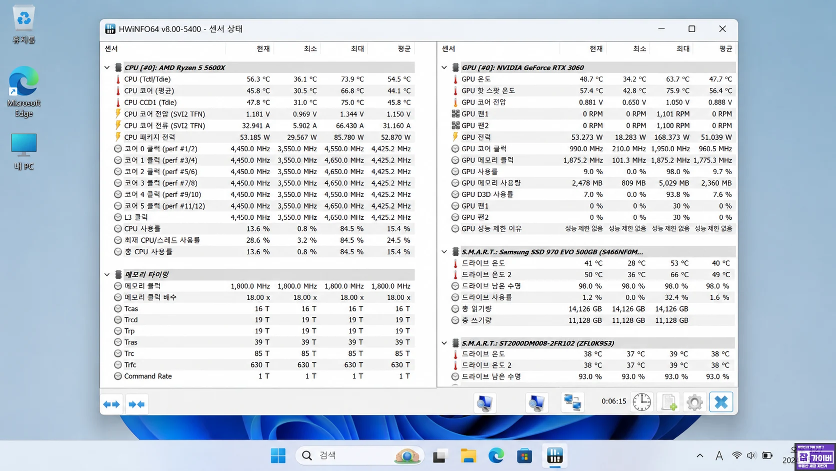836x471 pixels.
Task: Select the CPU 코어 전압 (SVI2 TFN) row
Action: coord(263,114)
